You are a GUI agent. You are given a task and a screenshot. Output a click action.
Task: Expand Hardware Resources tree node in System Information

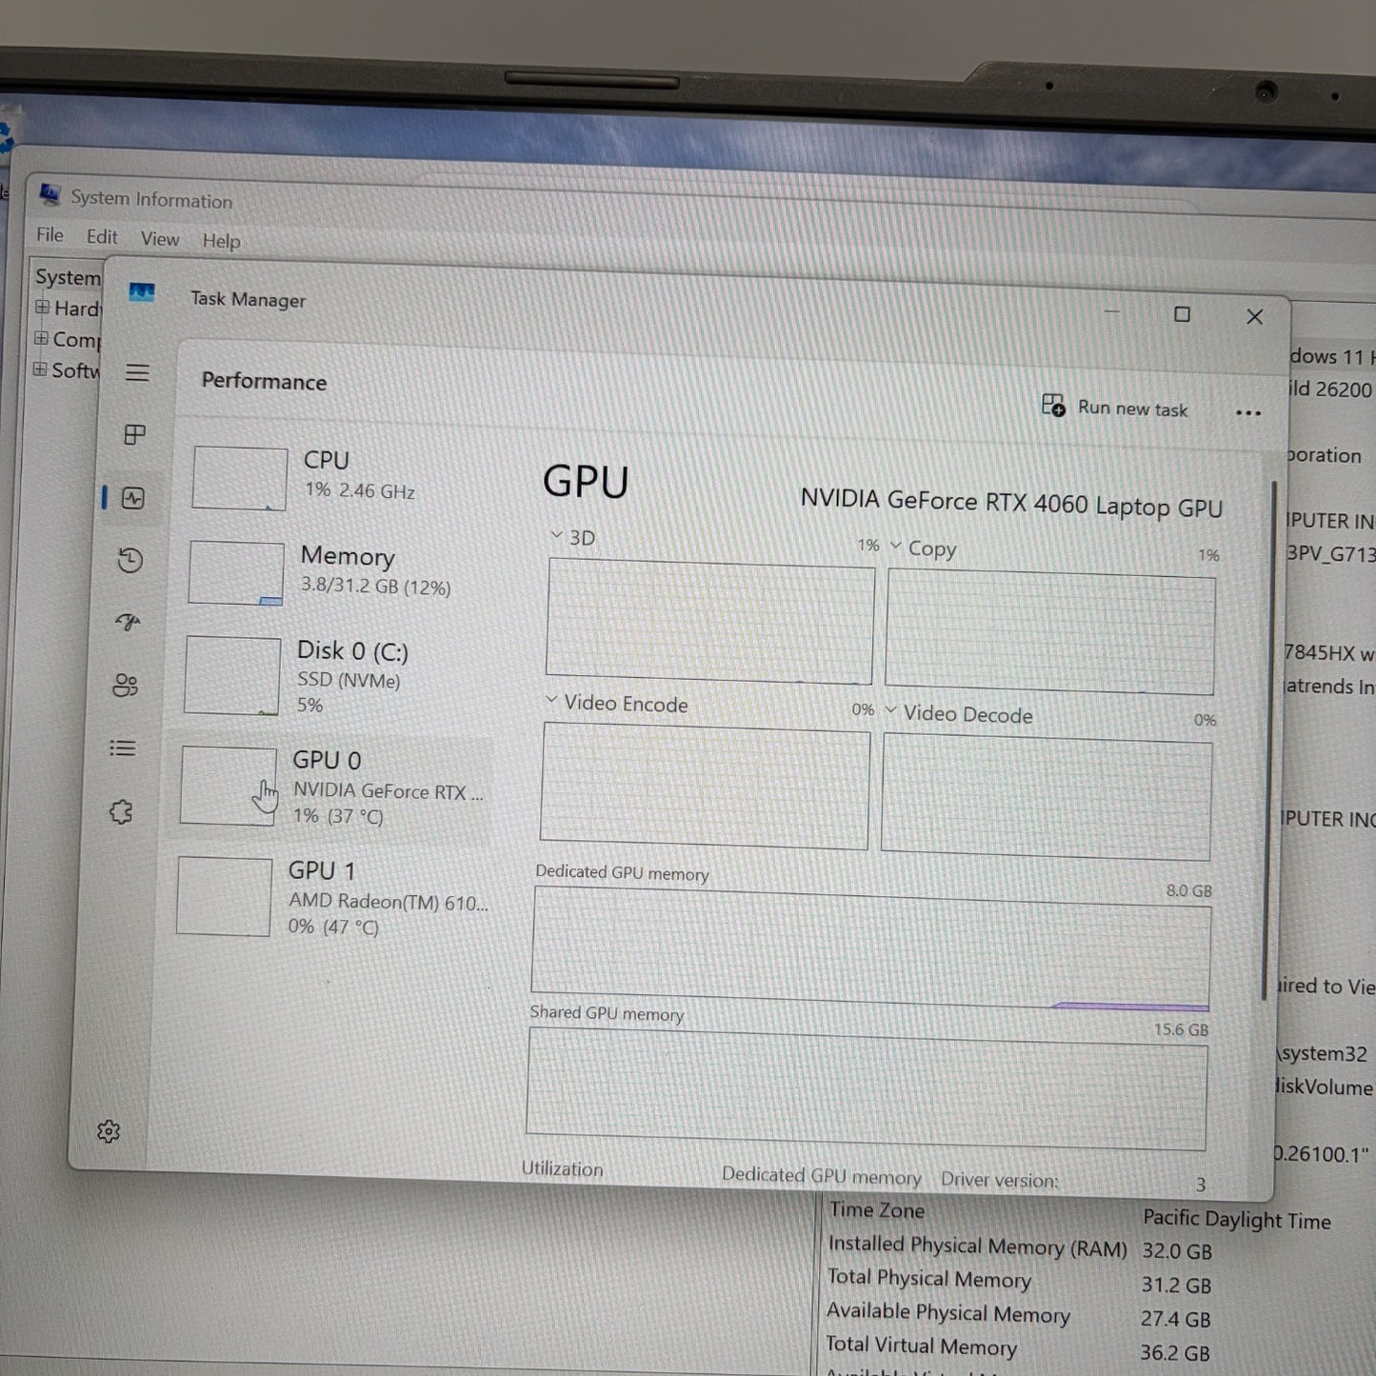(x=42, y=307)
